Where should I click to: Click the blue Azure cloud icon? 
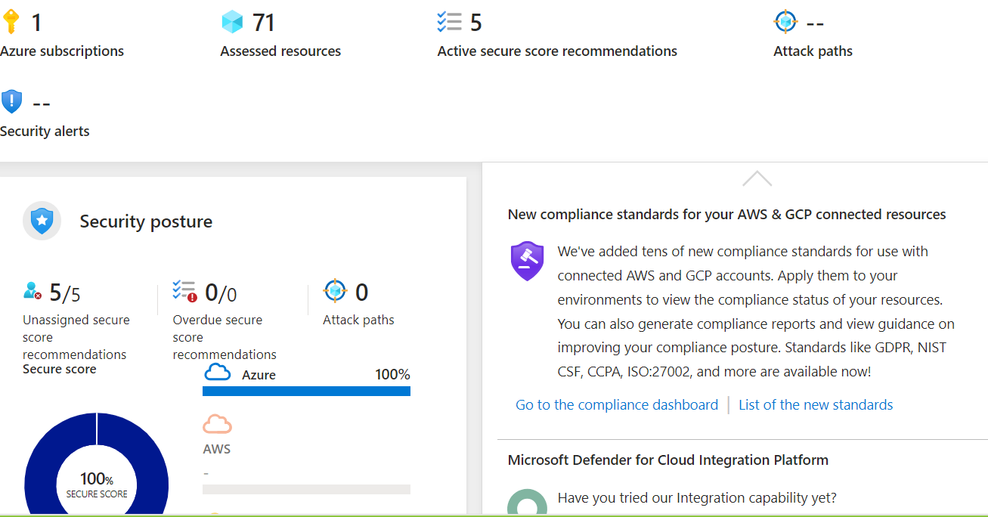click(218, 373)
